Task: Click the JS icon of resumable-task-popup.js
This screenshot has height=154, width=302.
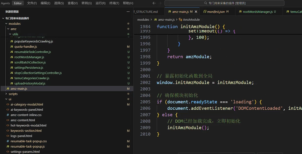Action: (8, 147)
